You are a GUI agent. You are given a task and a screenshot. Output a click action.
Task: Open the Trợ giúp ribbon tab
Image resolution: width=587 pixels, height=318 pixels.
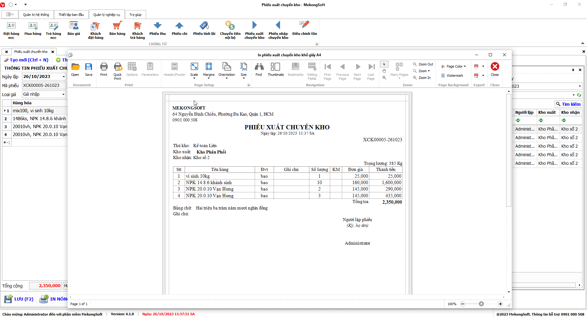tap(135, 15)
